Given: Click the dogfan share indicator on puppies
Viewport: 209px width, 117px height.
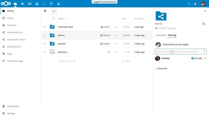Looking at the screenshot, I should (105, 44).
